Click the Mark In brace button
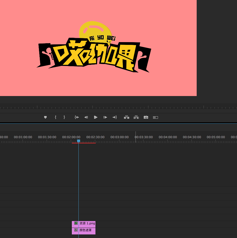 [x=56, y=117]
